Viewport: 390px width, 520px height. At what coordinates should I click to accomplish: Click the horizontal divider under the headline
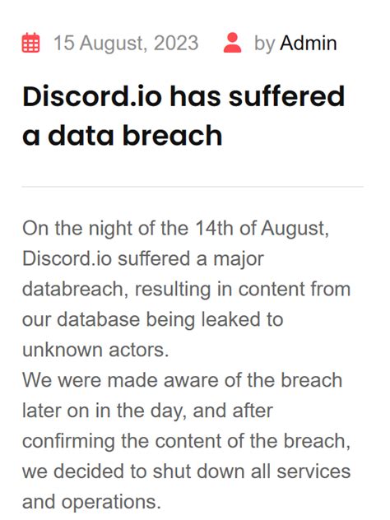click(193, 187)
